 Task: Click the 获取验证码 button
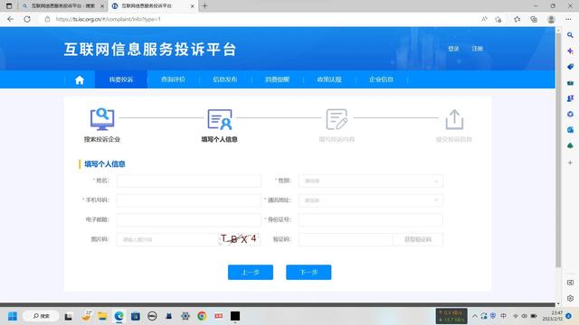[x=418, y=239]
